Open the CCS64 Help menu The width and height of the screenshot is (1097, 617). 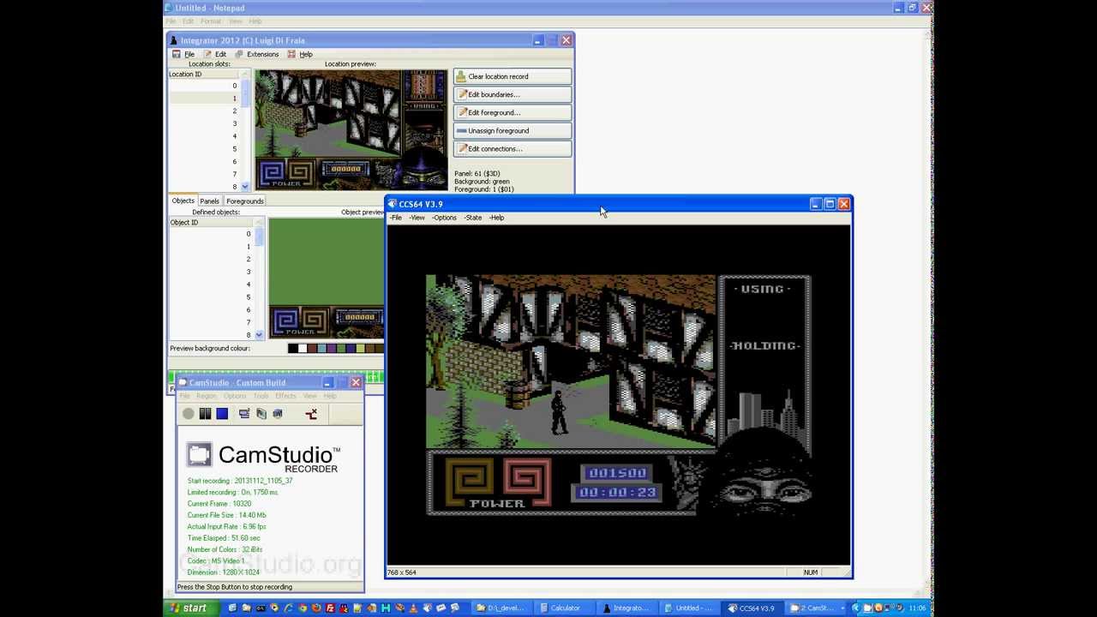coord(497,218)
